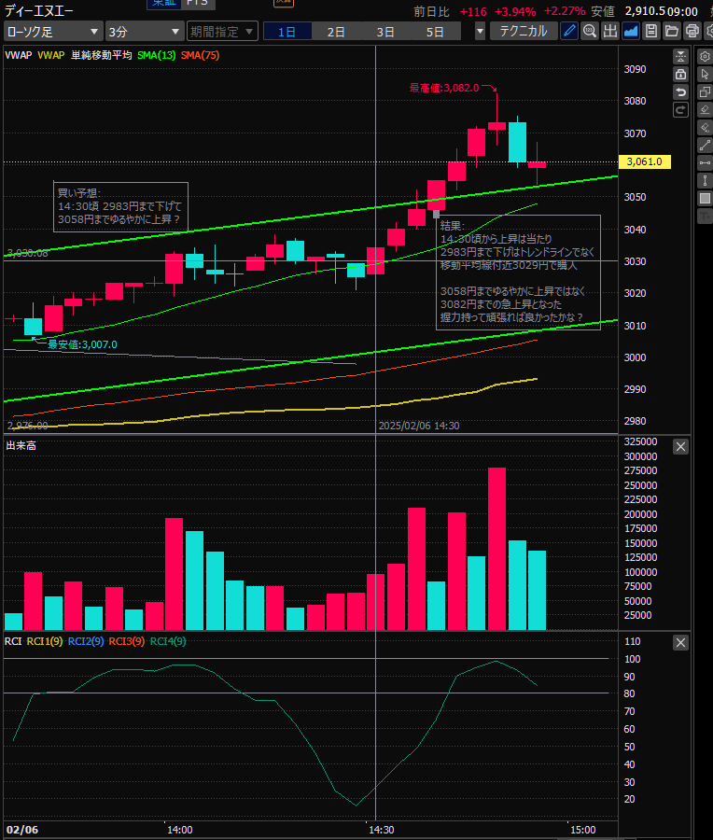The height and width of the screenshot is (840, 713).
Task: Click the gray filled square color swatch
Action: point(705,198)
